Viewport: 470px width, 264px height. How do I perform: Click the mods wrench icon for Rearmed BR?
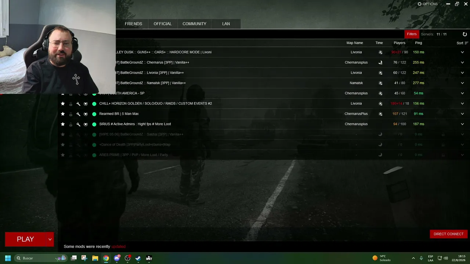(78, 114)
